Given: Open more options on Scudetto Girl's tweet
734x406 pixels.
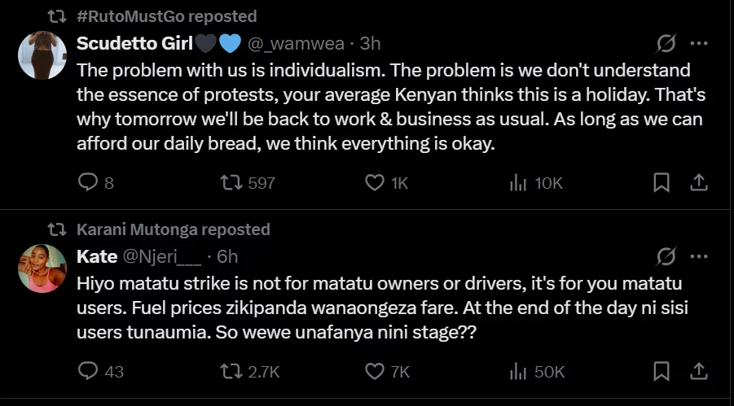Looking at the screenshot, I should pos(699,43).
